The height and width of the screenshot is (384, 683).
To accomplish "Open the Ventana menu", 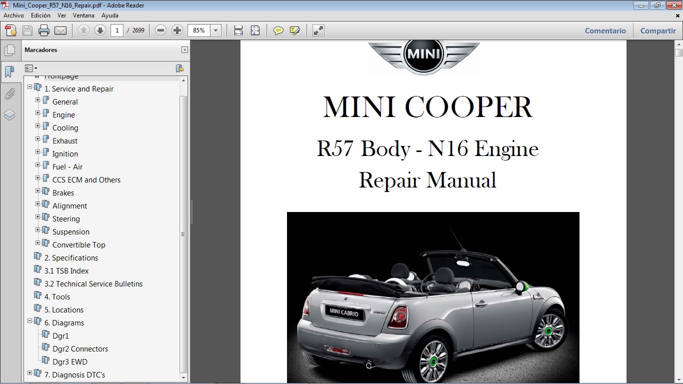I will pos(83,15).
